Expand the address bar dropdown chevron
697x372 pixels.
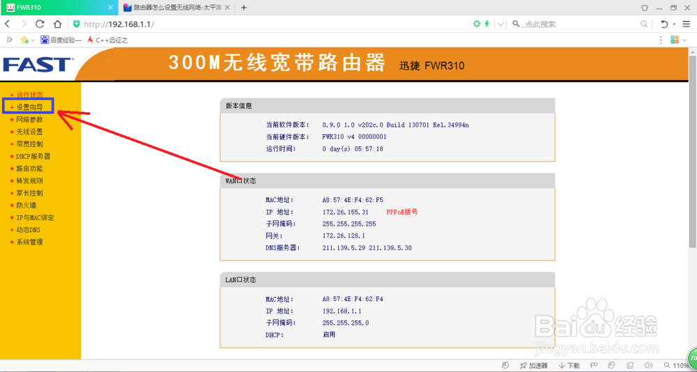[x=501, y=24]
